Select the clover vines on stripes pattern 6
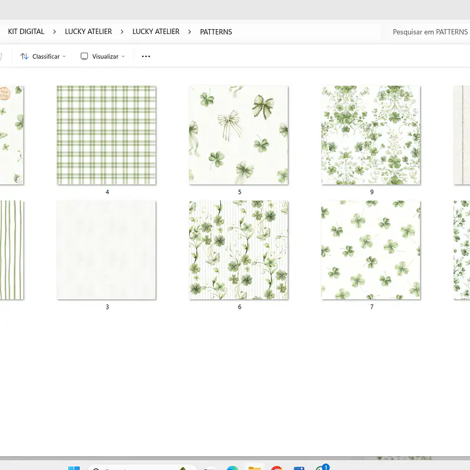Screen dimensions: 470x470 (239, 250)
